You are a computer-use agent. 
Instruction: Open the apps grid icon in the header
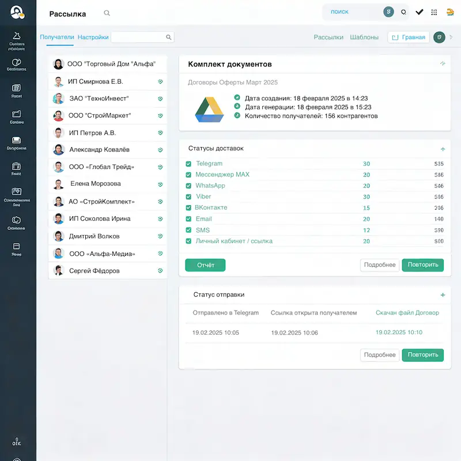[x=434, y=12]
